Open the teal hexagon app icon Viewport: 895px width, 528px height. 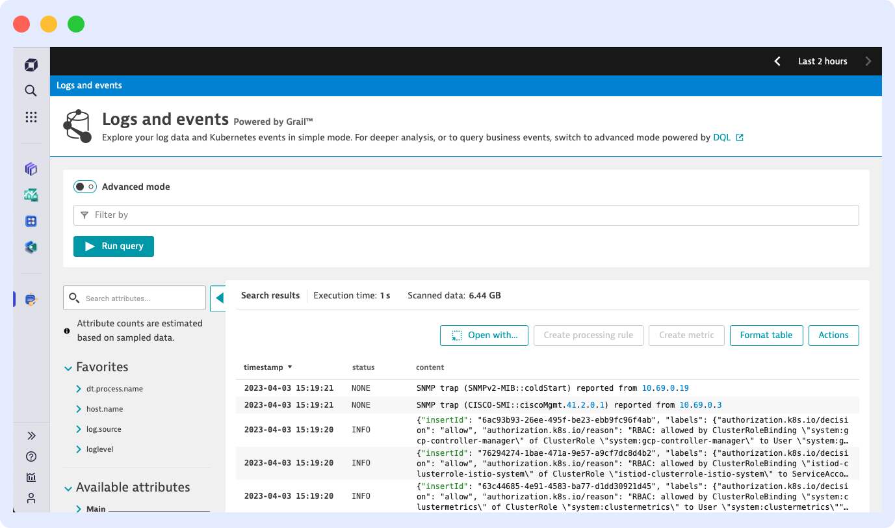[31, 246]
